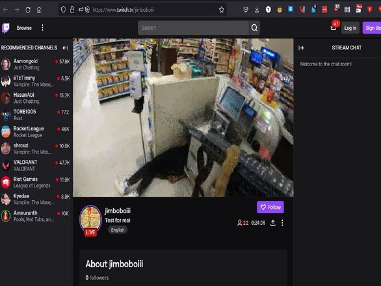Click the white circle T extension icon

point(268,10)
